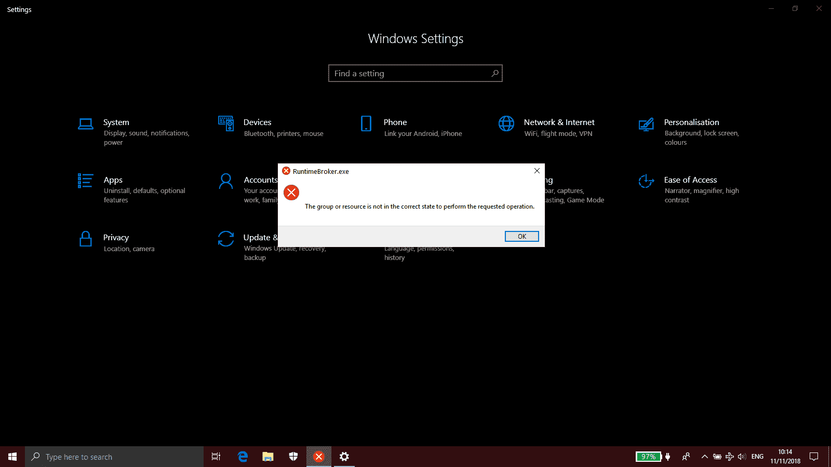
Task: Open the 'System' category title
Action: click(x=116, y=122)
